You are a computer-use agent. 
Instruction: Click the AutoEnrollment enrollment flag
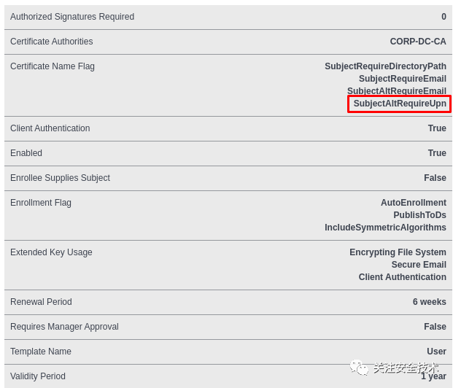click(414, 203)
